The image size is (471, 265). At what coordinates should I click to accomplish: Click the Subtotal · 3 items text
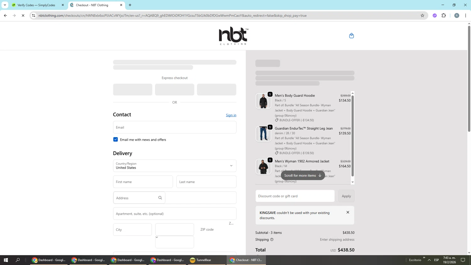(268, 233)
